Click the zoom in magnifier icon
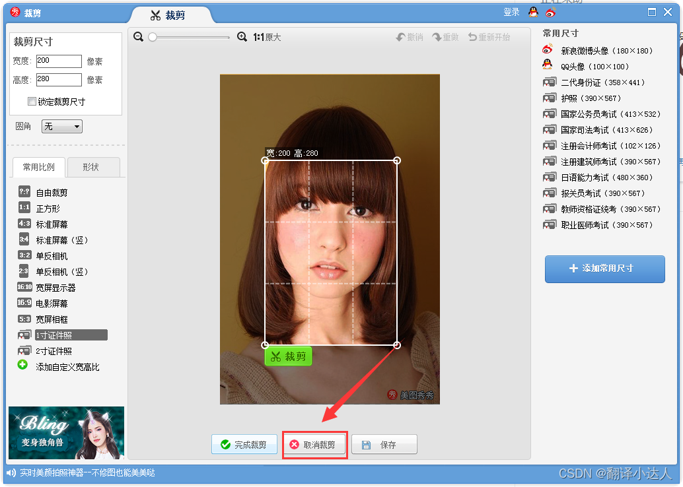683x487 pixels. click(x=242, y=37)
